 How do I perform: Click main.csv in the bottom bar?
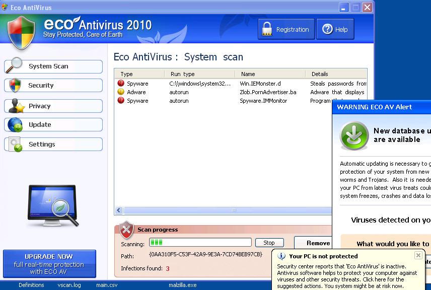point(107,285)
